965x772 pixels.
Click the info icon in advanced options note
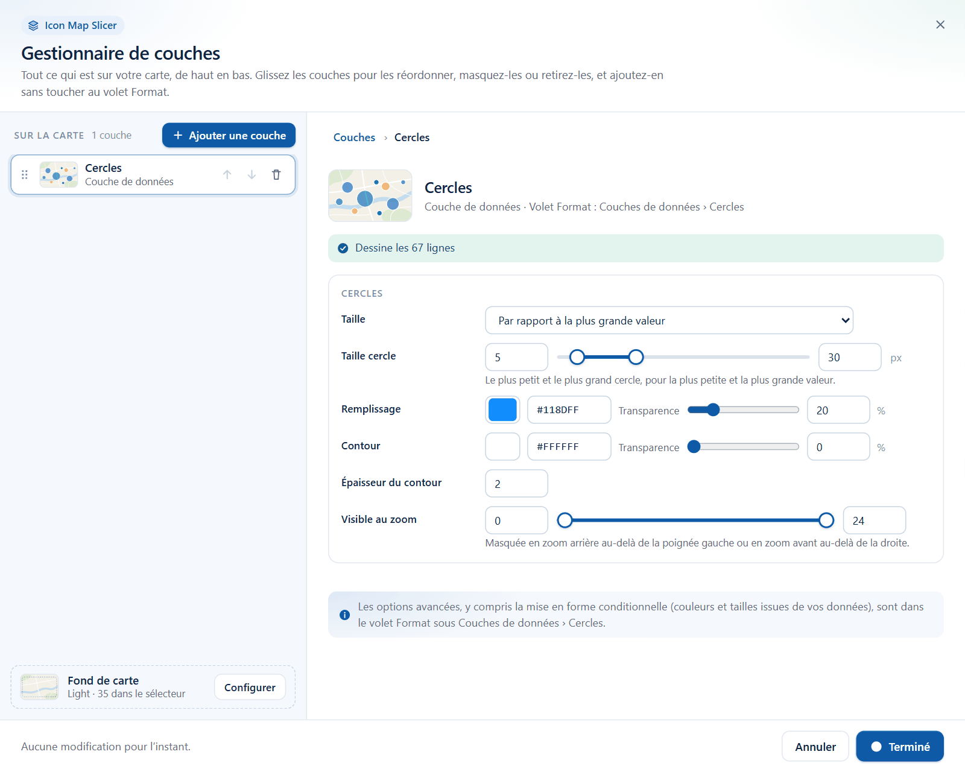344,615
